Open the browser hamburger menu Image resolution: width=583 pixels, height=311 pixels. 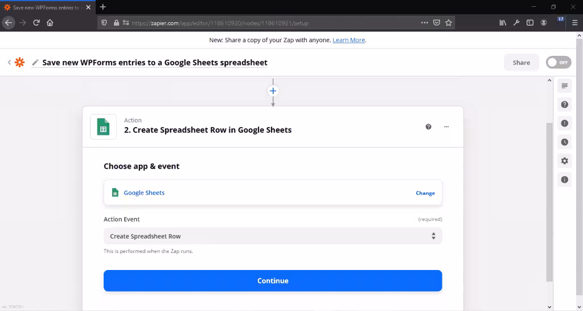click(x=574, y=23)
